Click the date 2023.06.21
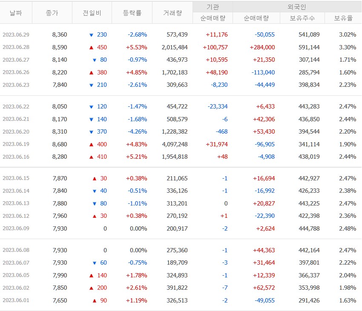The image size is (362, 311). coord(16,119)
